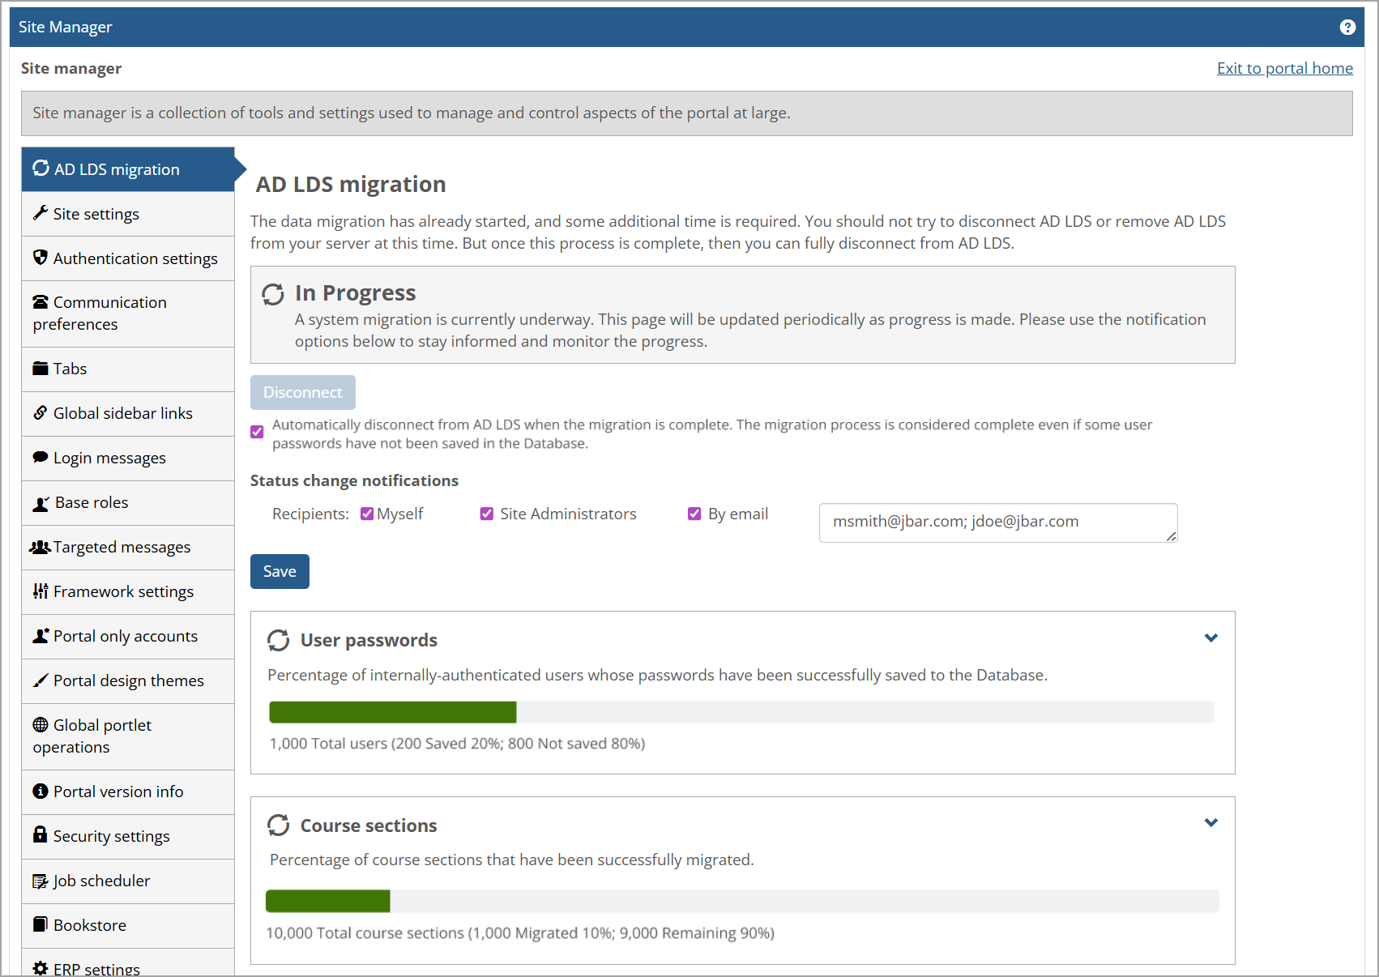1379x977 pixels.
Task: Collapse the Course sections panel chevron
Action: pyautogui.click(x=1211, y=822)
